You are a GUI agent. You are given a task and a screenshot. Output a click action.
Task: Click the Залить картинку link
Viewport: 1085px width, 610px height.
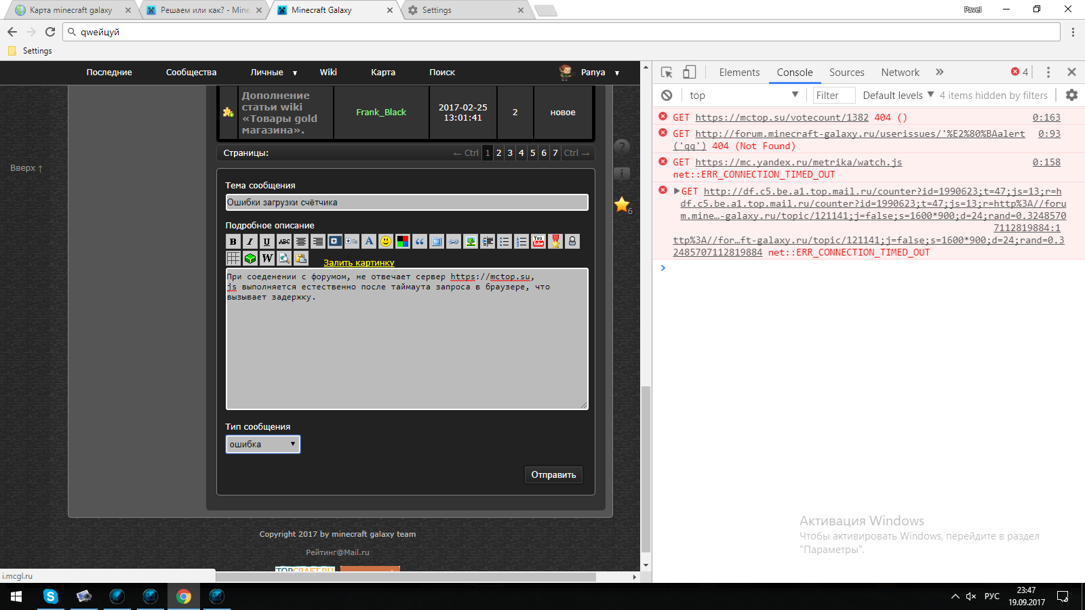(x=359, y=263)
